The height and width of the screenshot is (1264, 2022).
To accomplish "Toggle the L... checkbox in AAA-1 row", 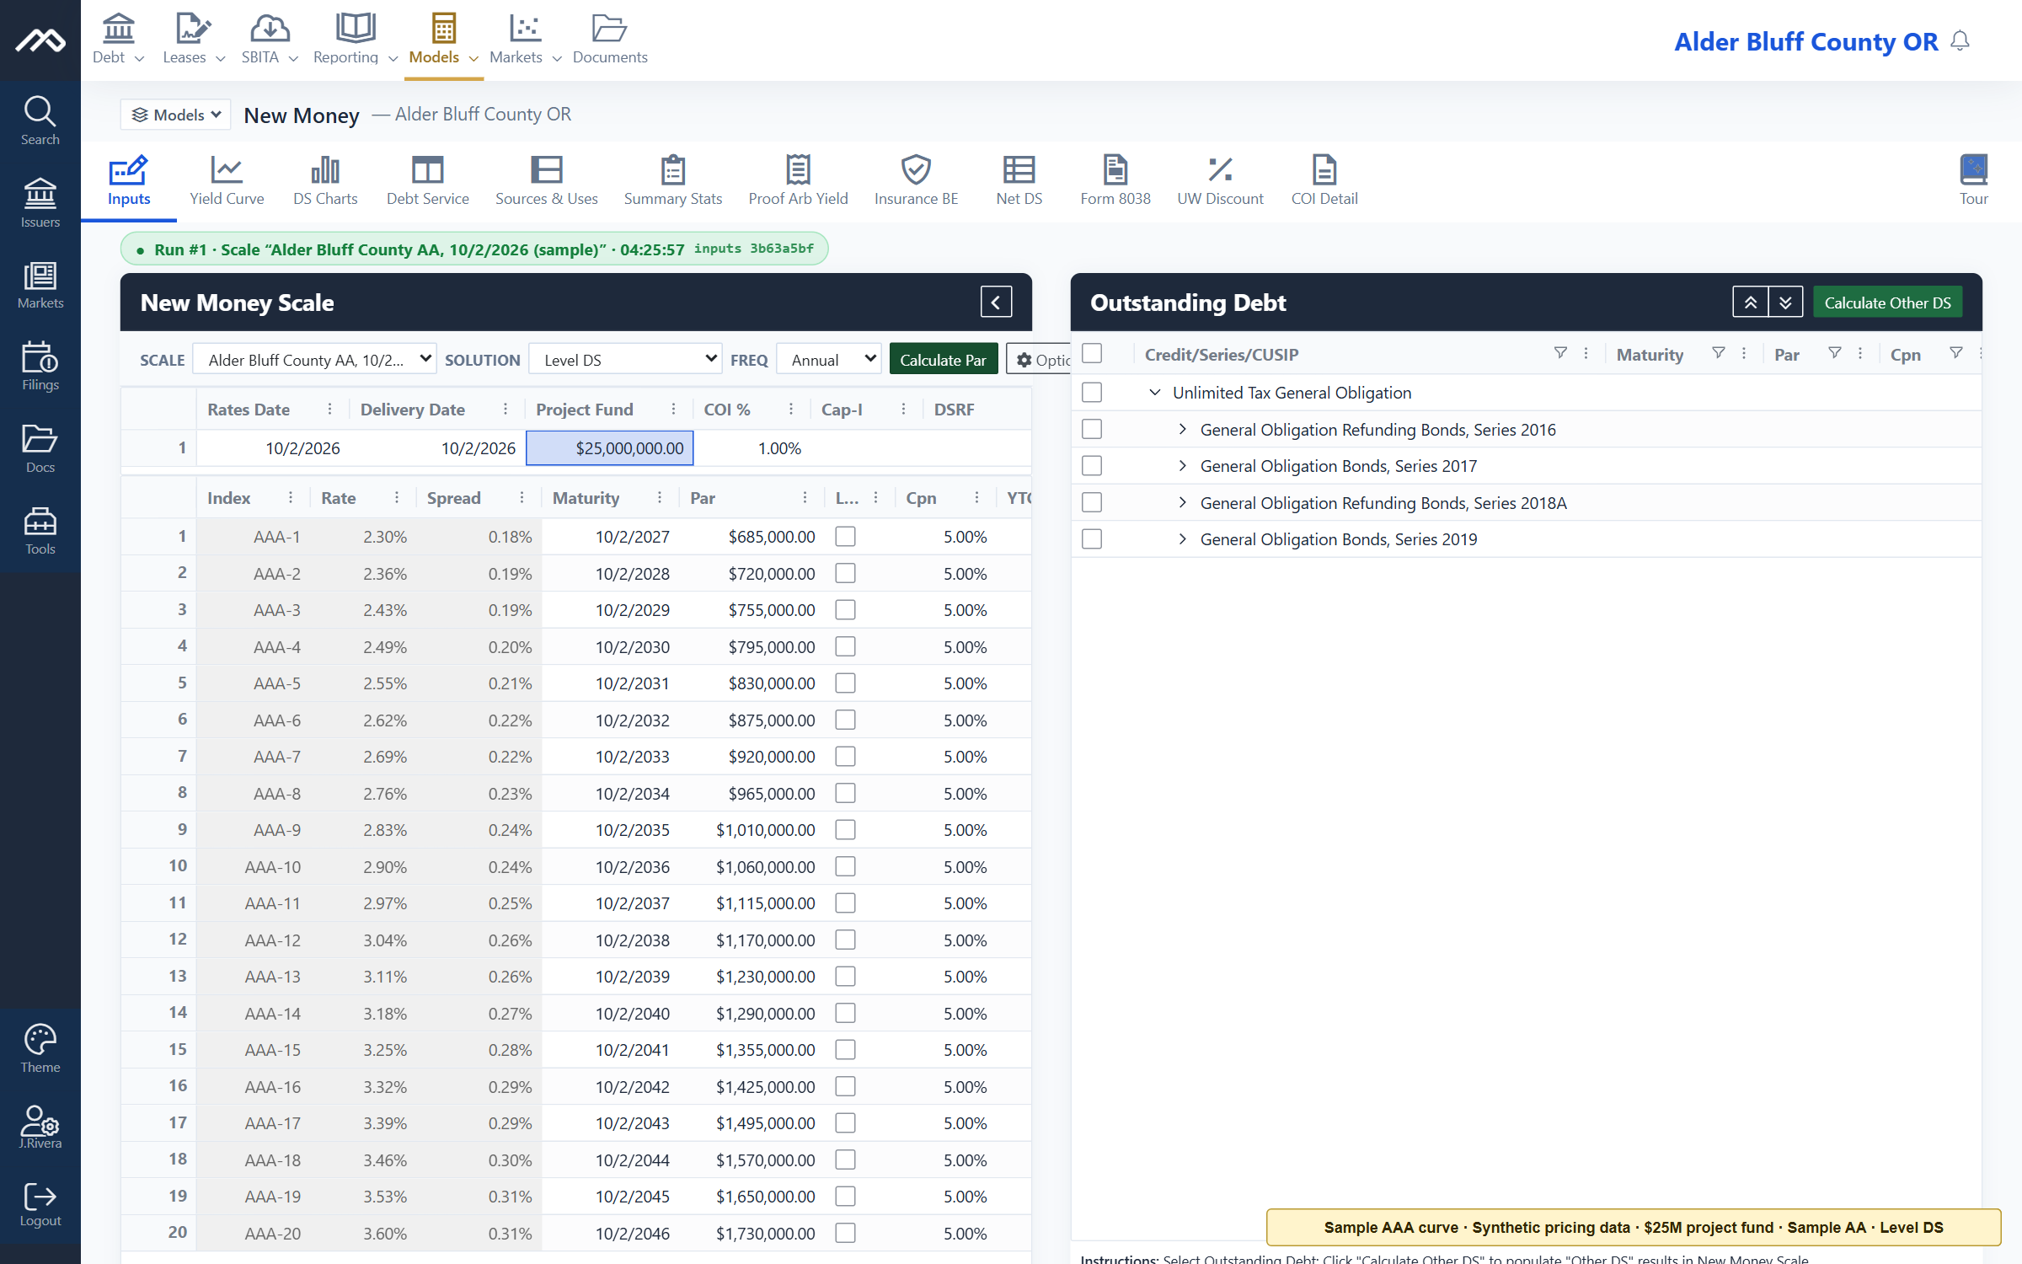I will pyautogui.click(x=845, y=537).
